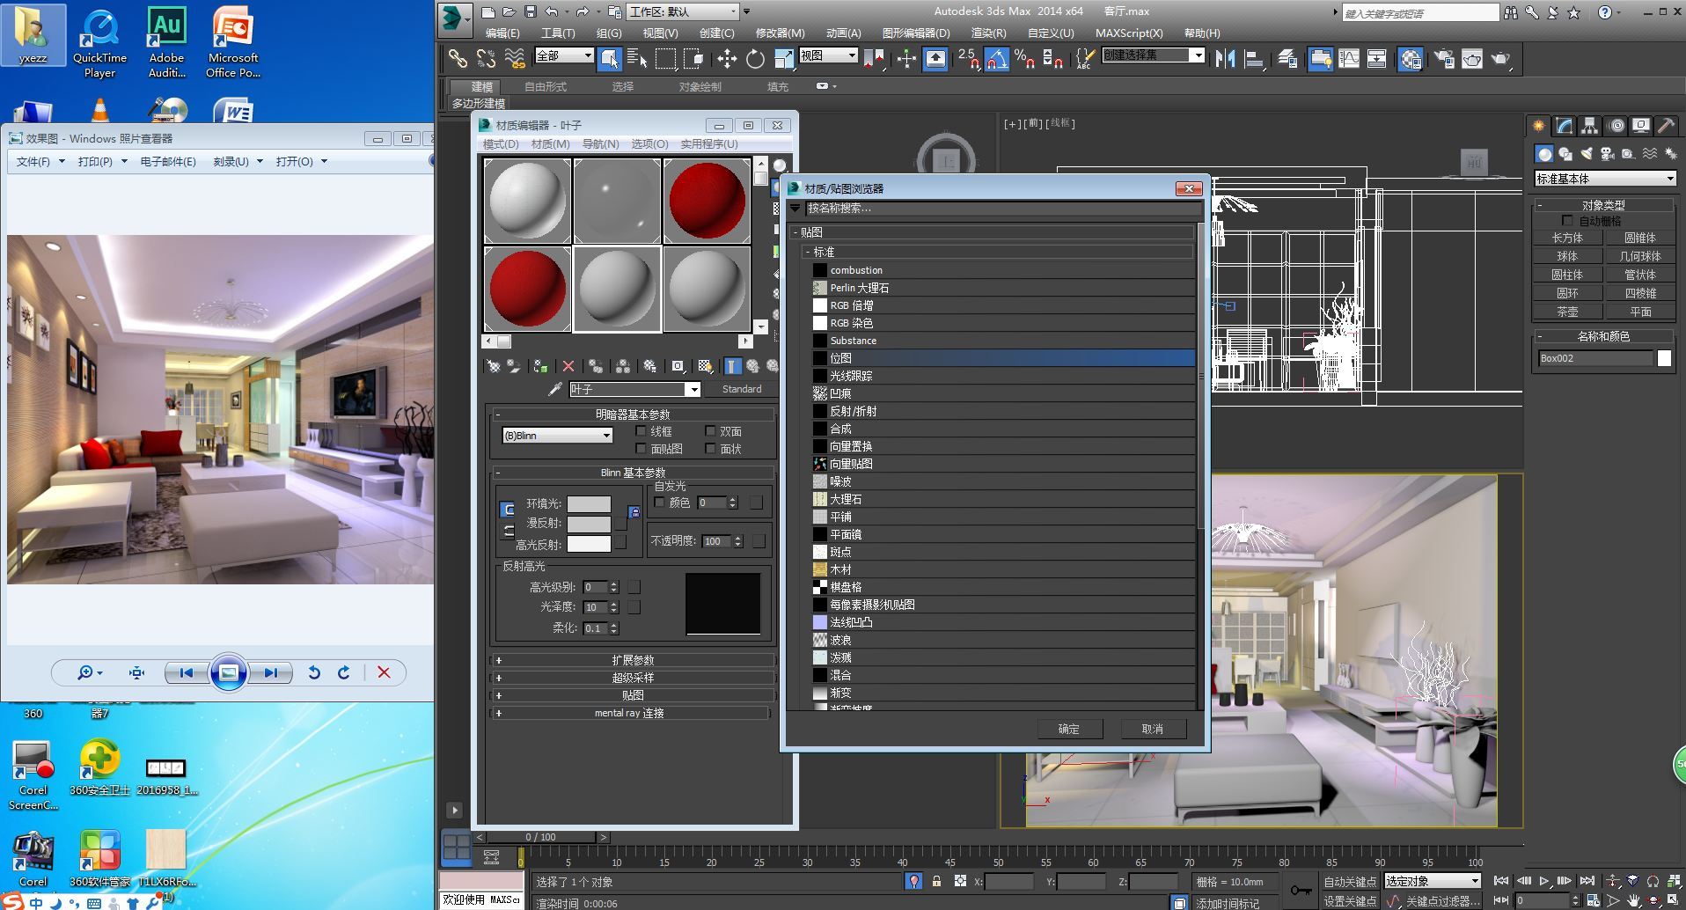Expand the 贴图 rollout in material editor
Image resolution: width=1686 pixels, height=910 pixels.
point(632,695)
